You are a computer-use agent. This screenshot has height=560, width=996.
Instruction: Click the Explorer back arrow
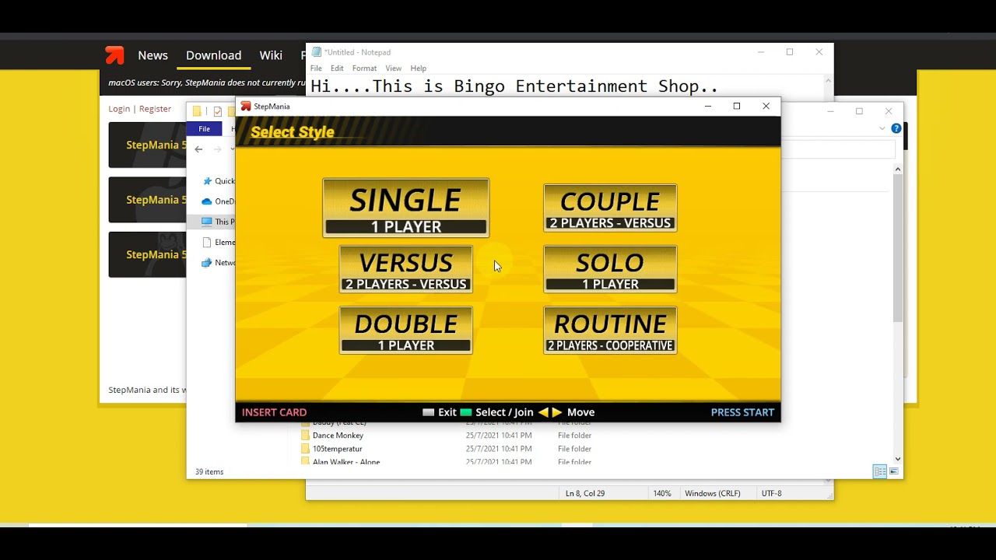198,149
